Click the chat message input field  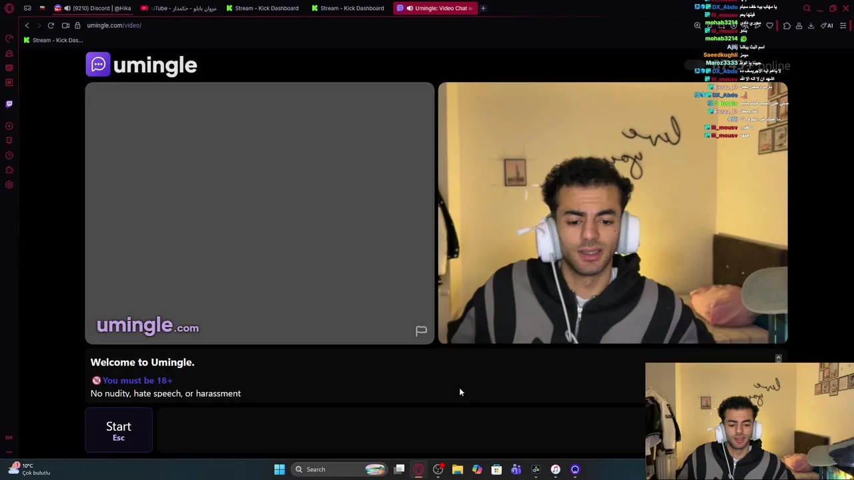click(400, 431)
